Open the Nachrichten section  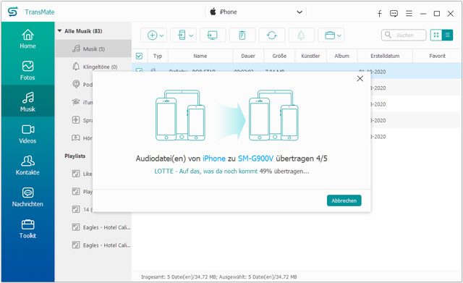pos(27,197)
